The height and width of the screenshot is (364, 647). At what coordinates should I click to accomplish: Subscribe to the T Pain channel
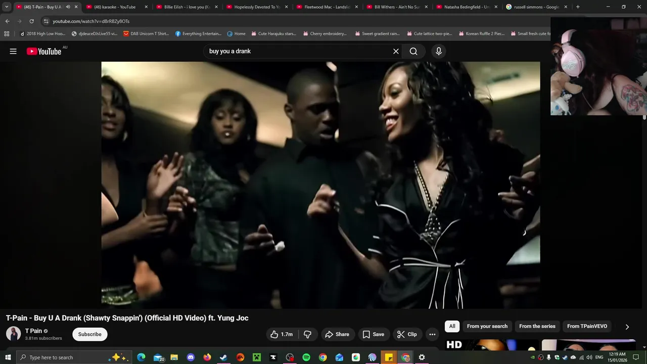click(x=89, y=334)
